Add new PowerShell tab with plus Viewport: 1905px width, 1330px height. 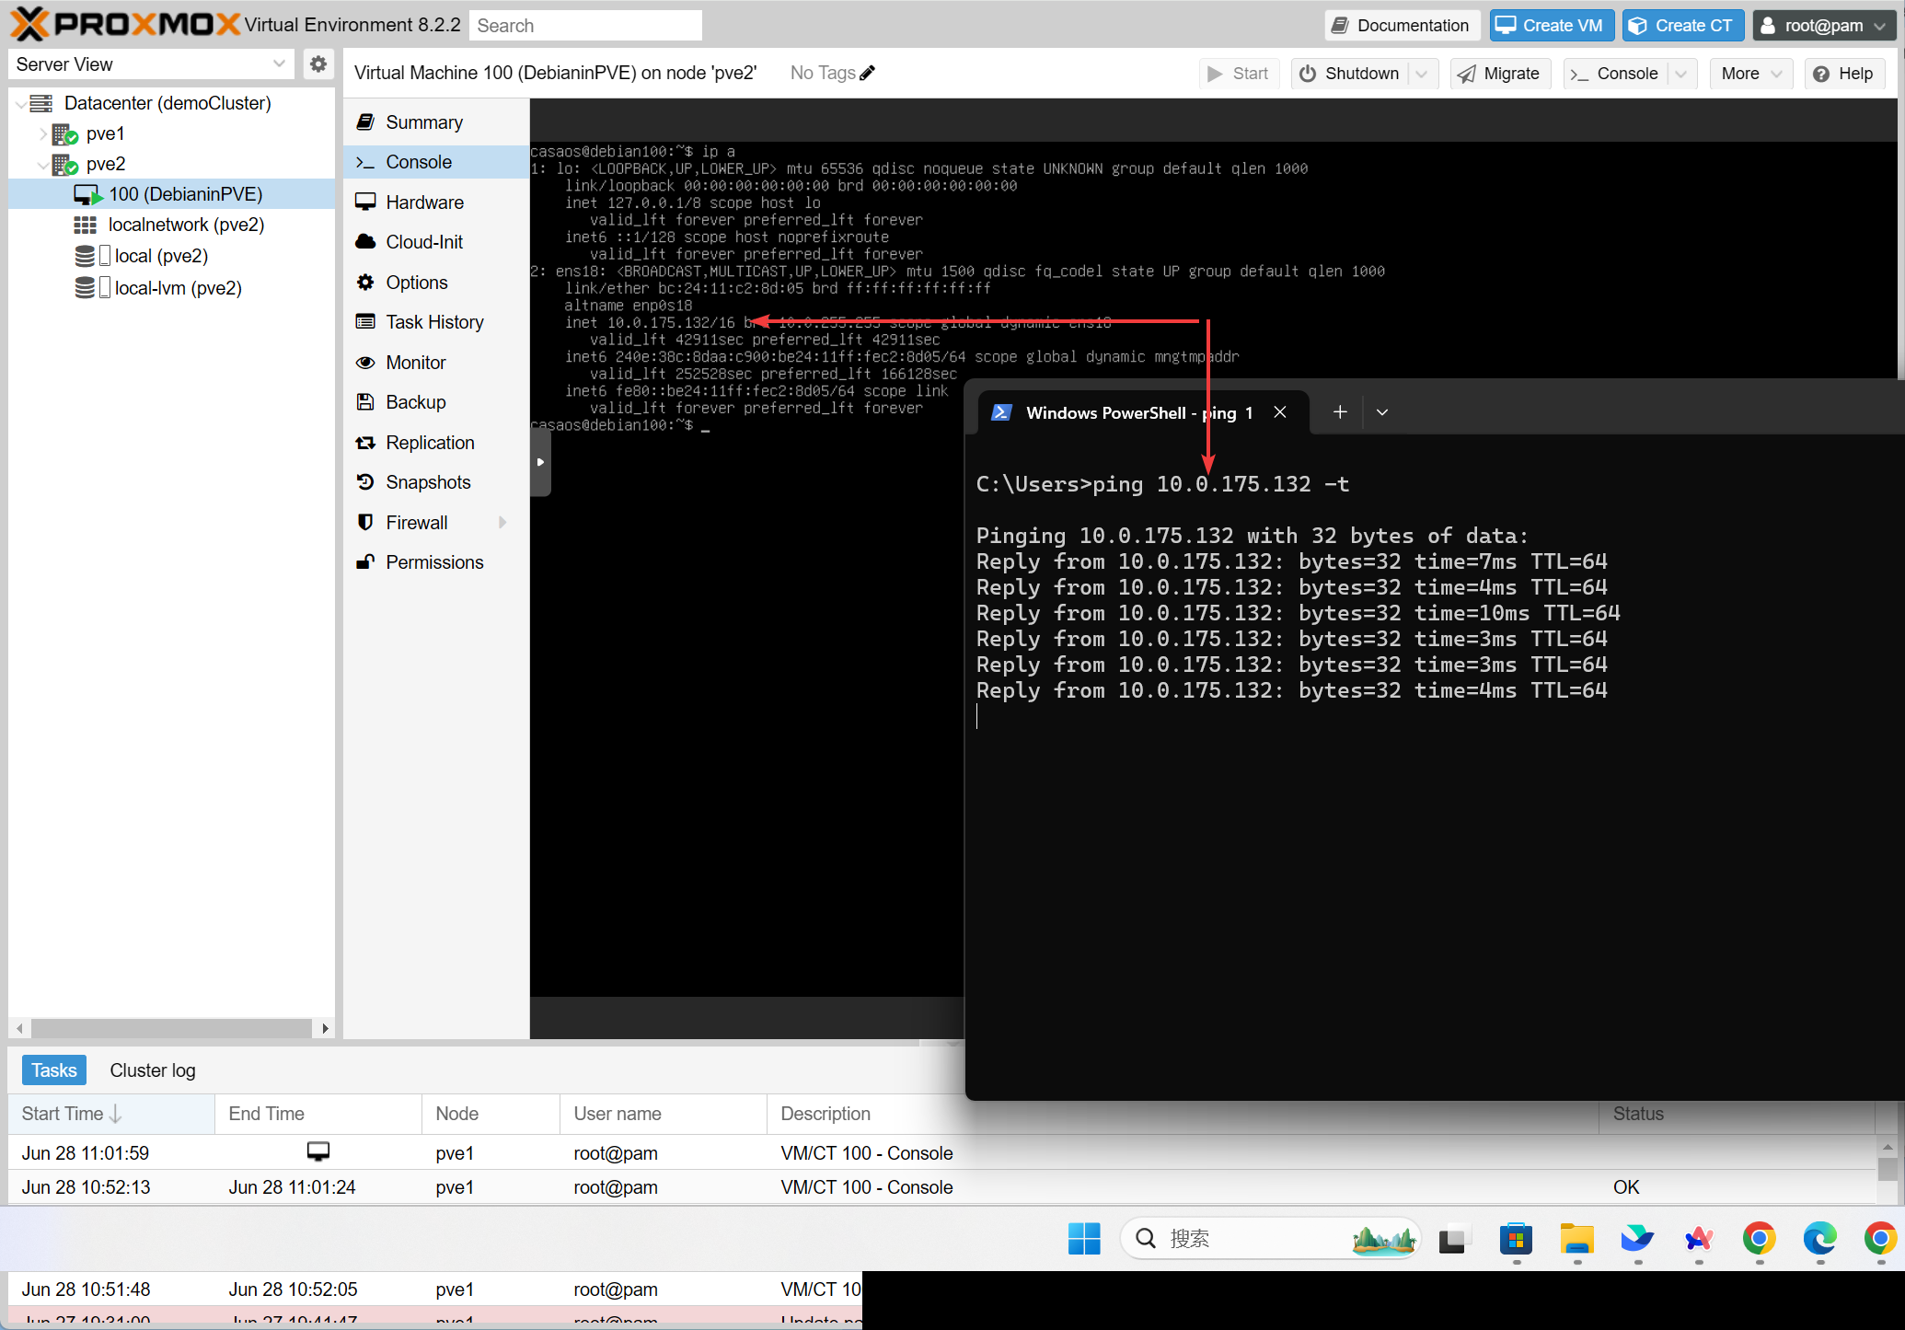tap(1341, 412)
